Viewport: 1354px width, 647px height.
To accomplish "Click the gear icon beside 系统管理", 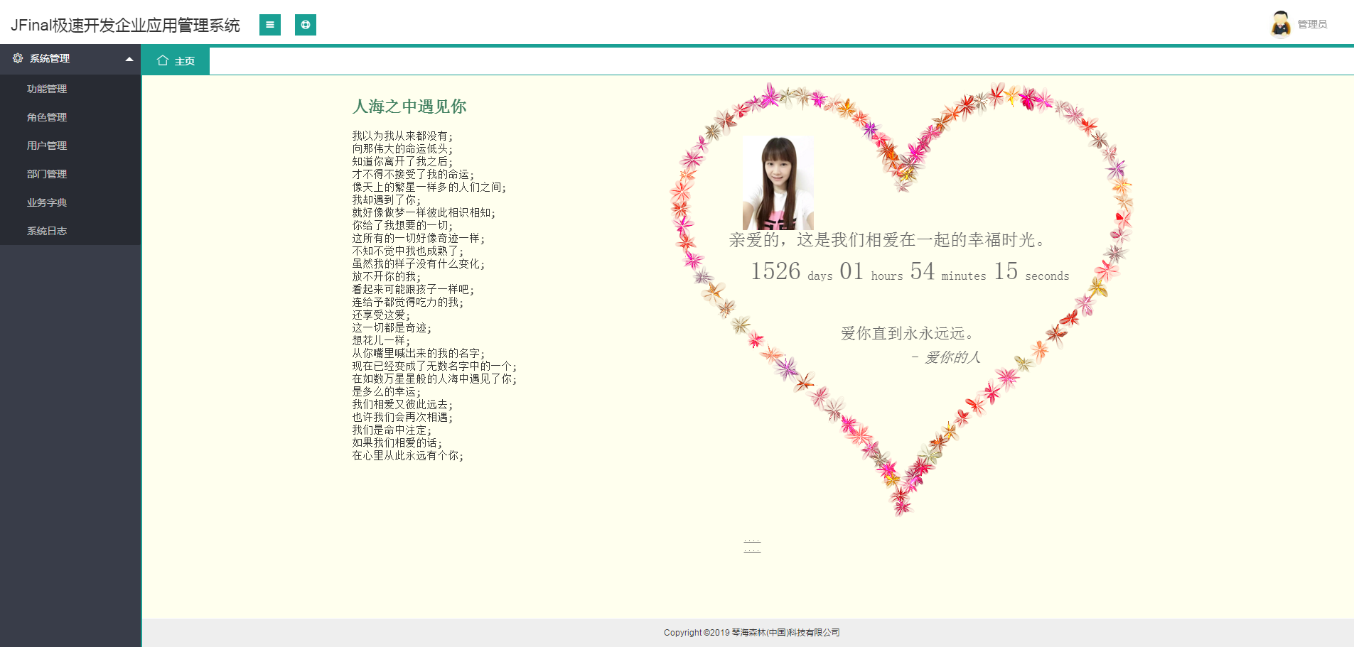I will point(17,59).
